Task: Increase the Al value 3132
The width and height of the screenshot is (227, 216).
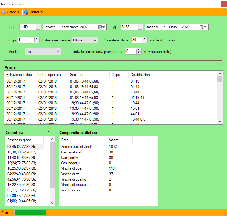Action: (140, 26)
